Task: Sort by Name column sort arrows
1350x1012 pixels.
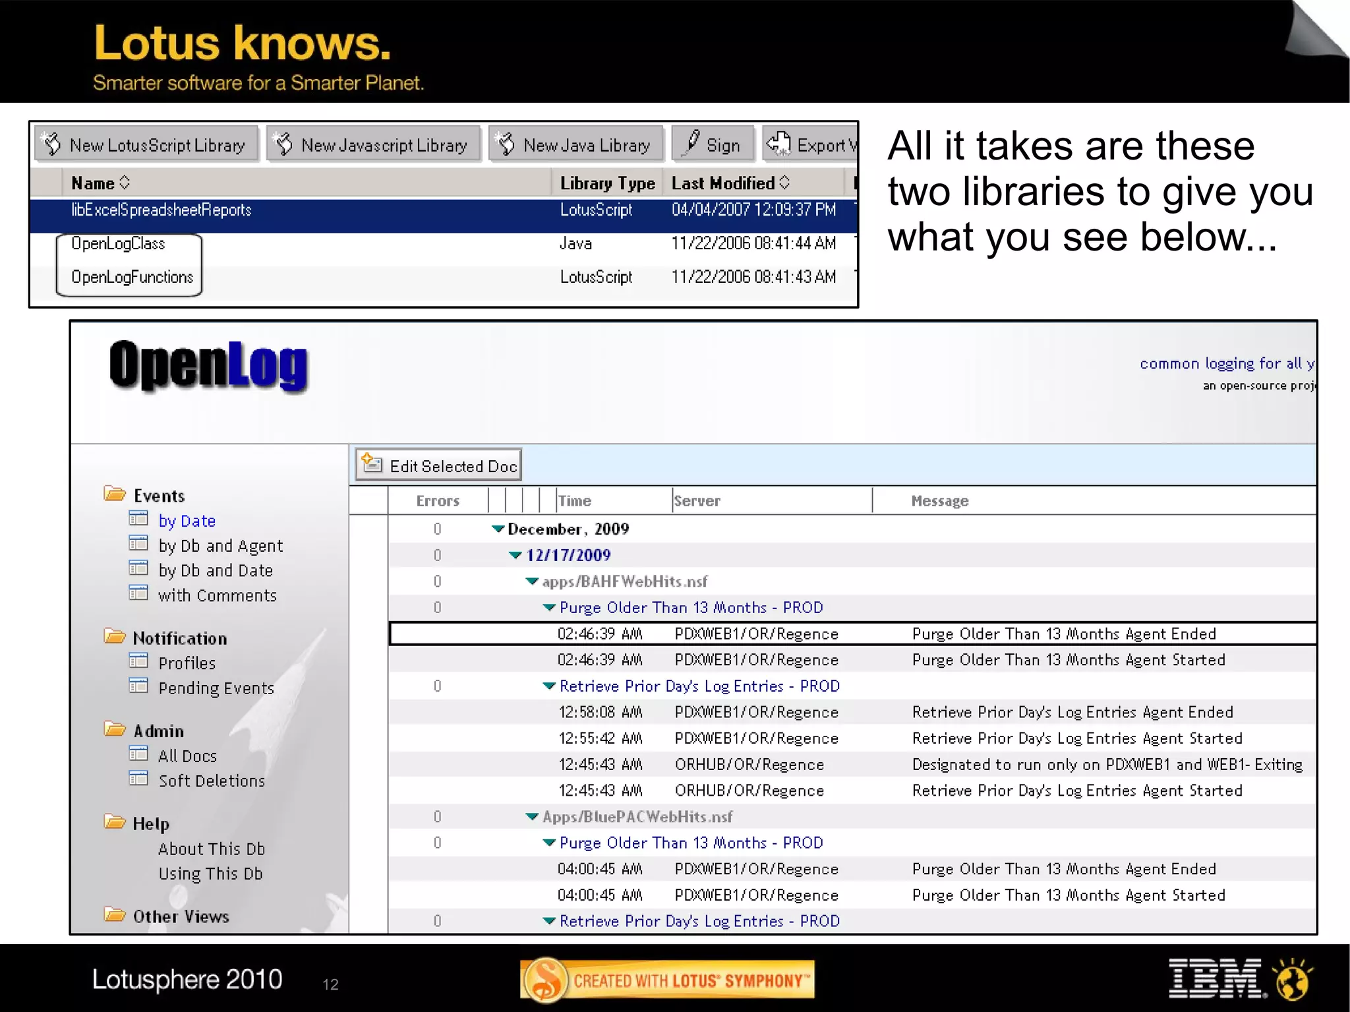Action: coord(125,183)
